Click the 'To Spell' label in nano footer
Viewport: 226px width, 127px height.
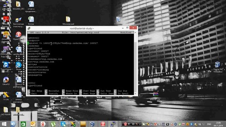(x=123, y=93)
